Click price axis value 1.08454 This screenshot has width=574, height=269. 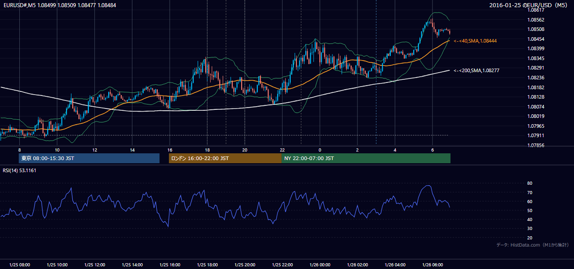(x=535, y=39)
